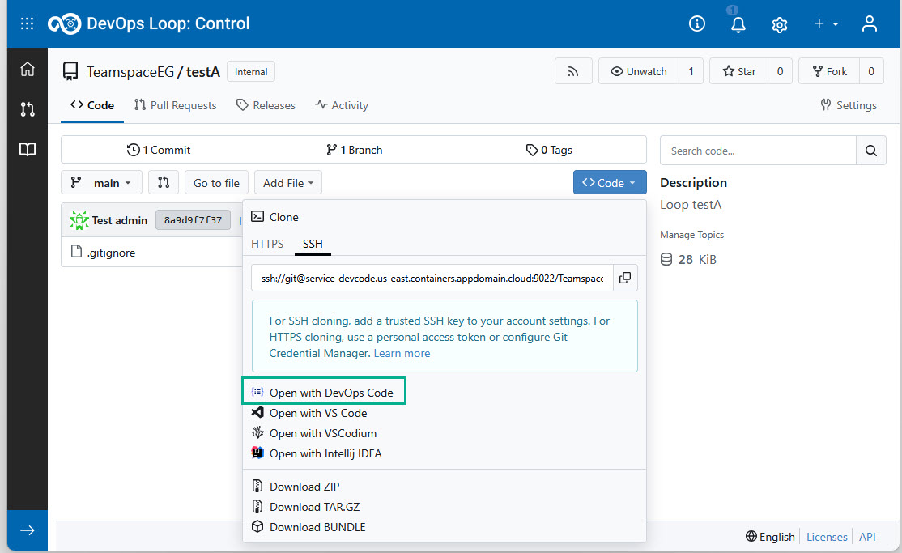The height and width of the screenshot is (553, 902).
Task: Click the home icon in sidebar
Action: coord(28,70)
